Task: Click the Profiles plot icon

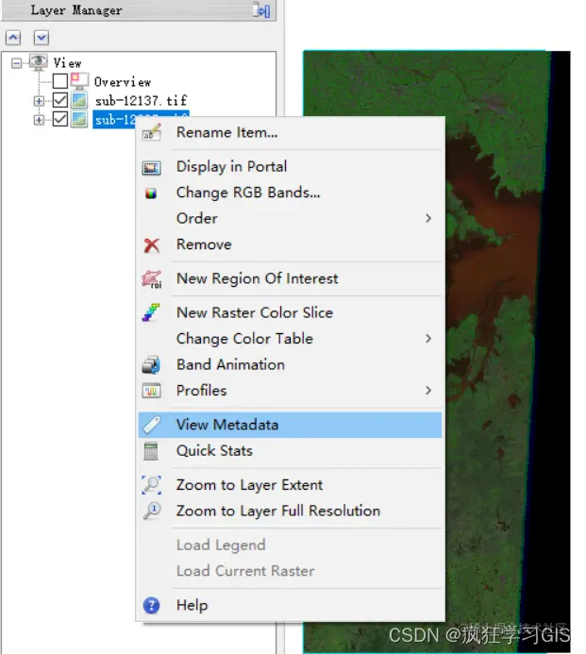Action: coord(151,392)
